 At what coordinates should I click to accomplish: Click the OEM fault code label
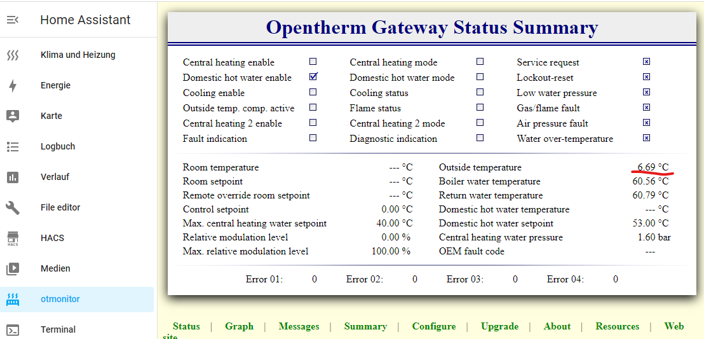click(x=471, y=251)
